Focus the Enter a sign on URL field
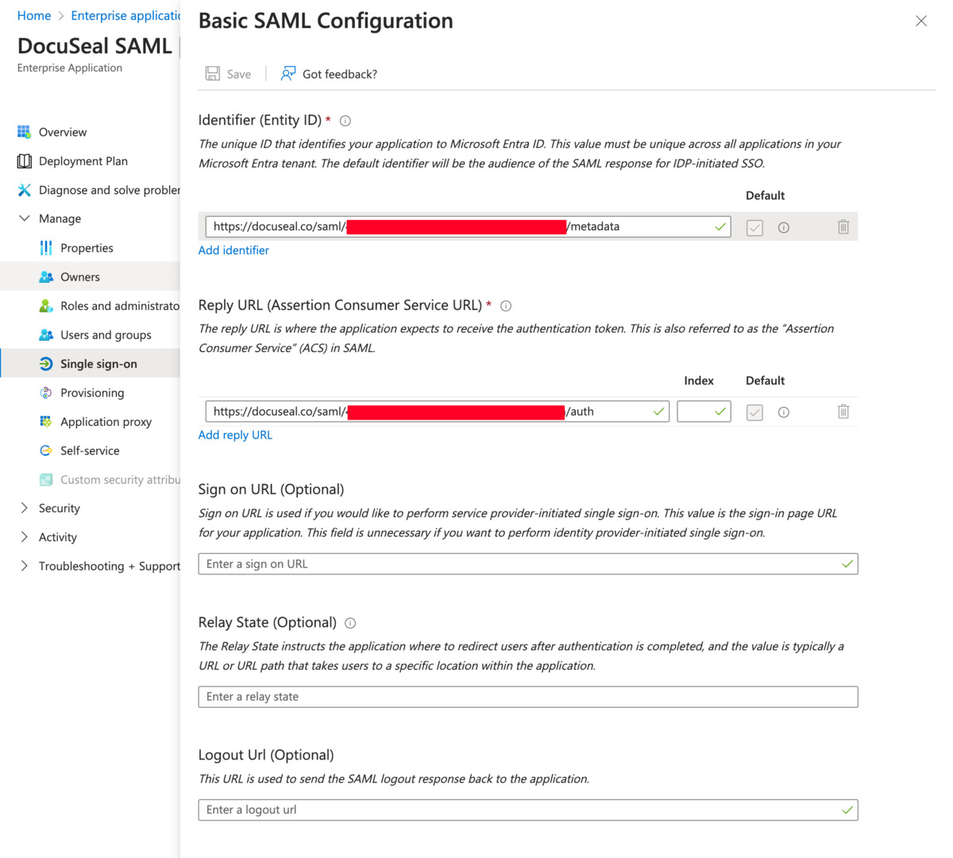 point(528,564)
